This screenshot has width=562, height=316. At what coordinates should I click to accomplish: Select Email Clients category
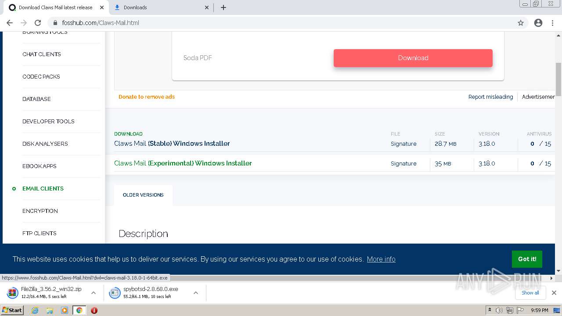[x=43, y=189]
